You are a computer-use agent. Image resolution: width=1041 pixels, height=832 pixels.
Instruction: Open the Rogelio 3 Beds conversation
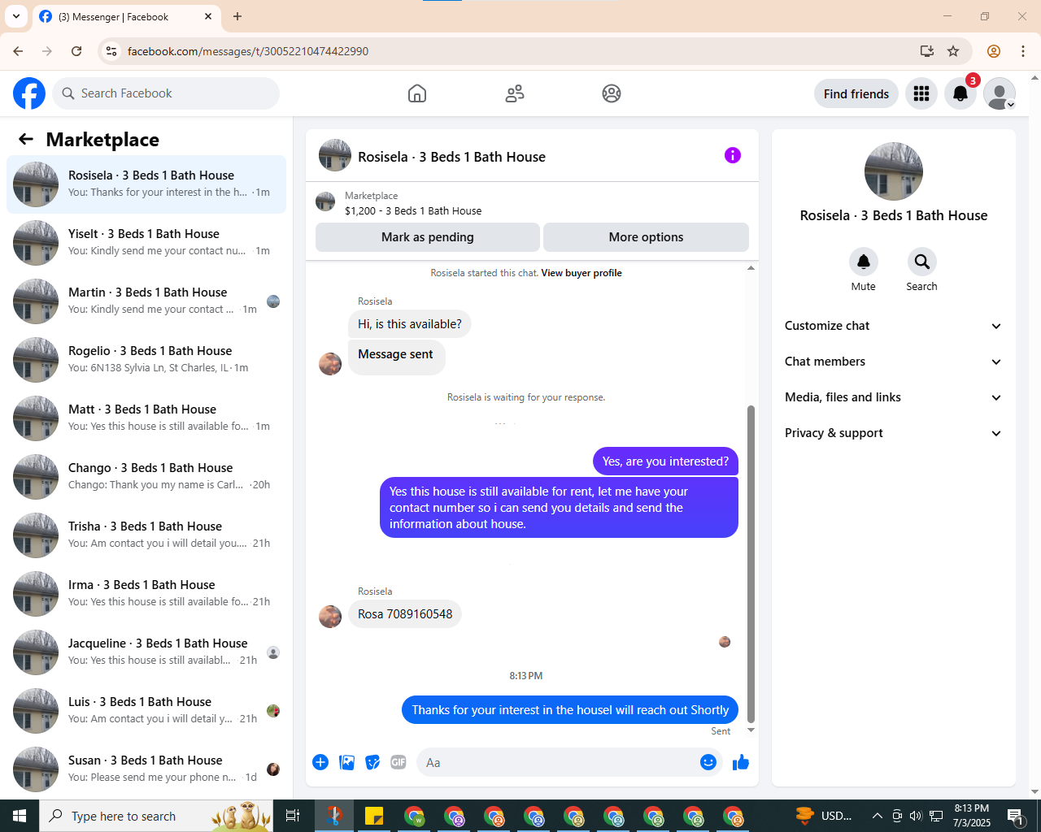pyautogui.click(x=146, y=360)
